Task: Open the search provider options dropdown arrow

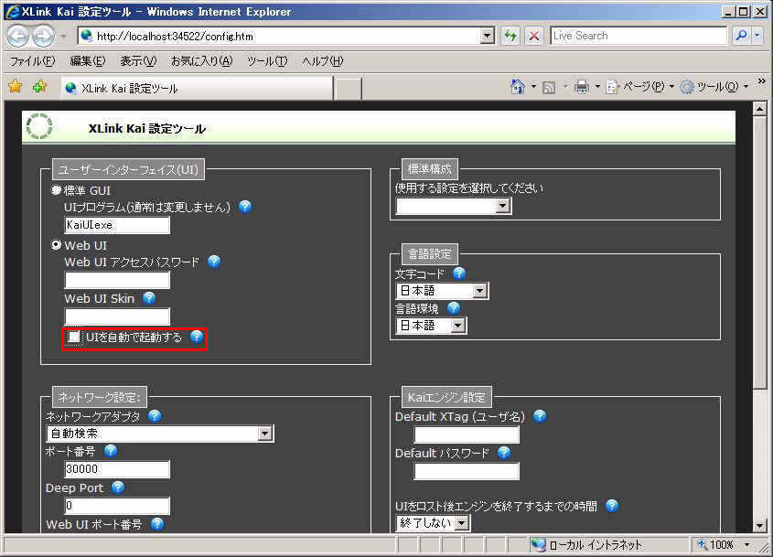Action: click(x=757, y=36)
